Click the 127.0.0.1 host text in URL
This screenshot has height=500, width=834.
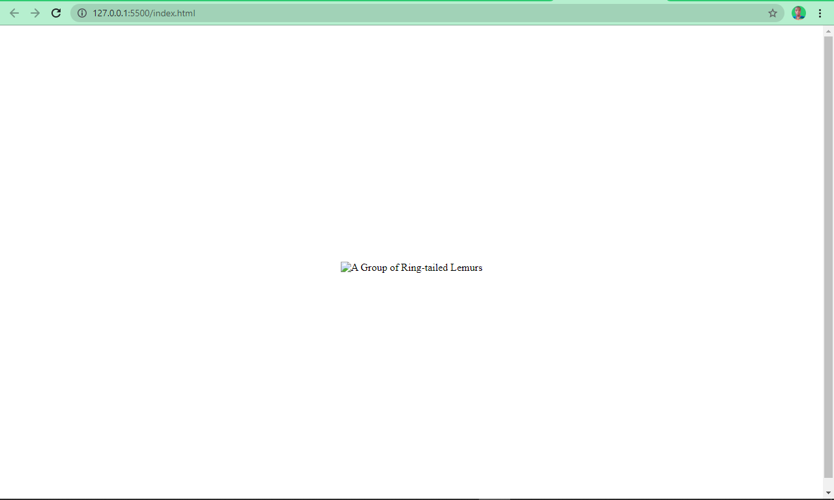click(x=111, y=13)
